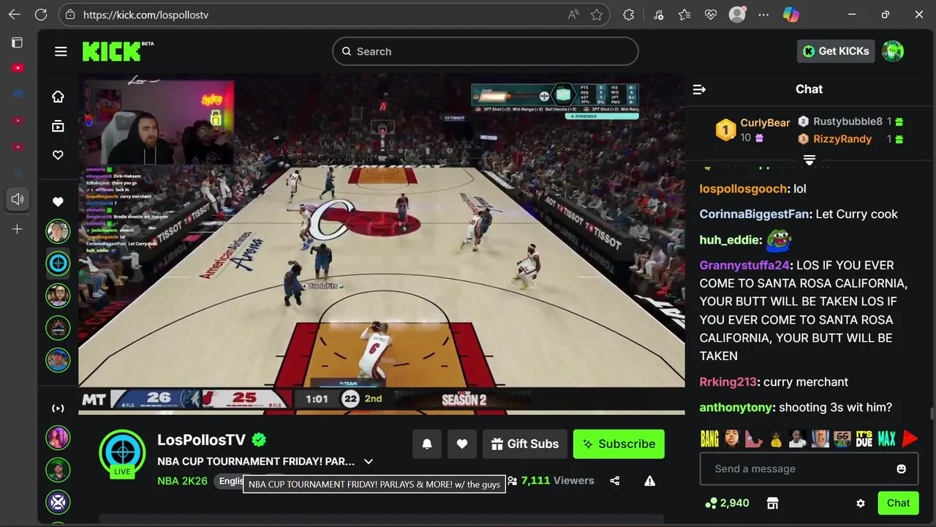
Task: Open the Copilot icon in browser toolbar
Action: [790, 15]
